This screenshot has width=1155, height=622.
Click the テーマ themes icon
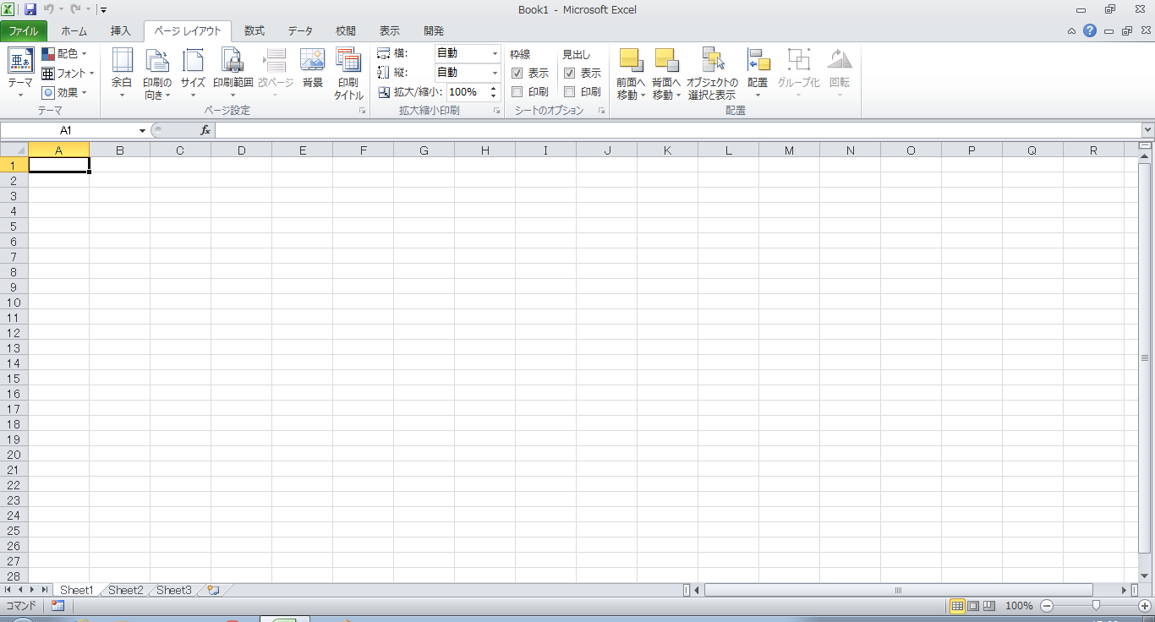20,61
